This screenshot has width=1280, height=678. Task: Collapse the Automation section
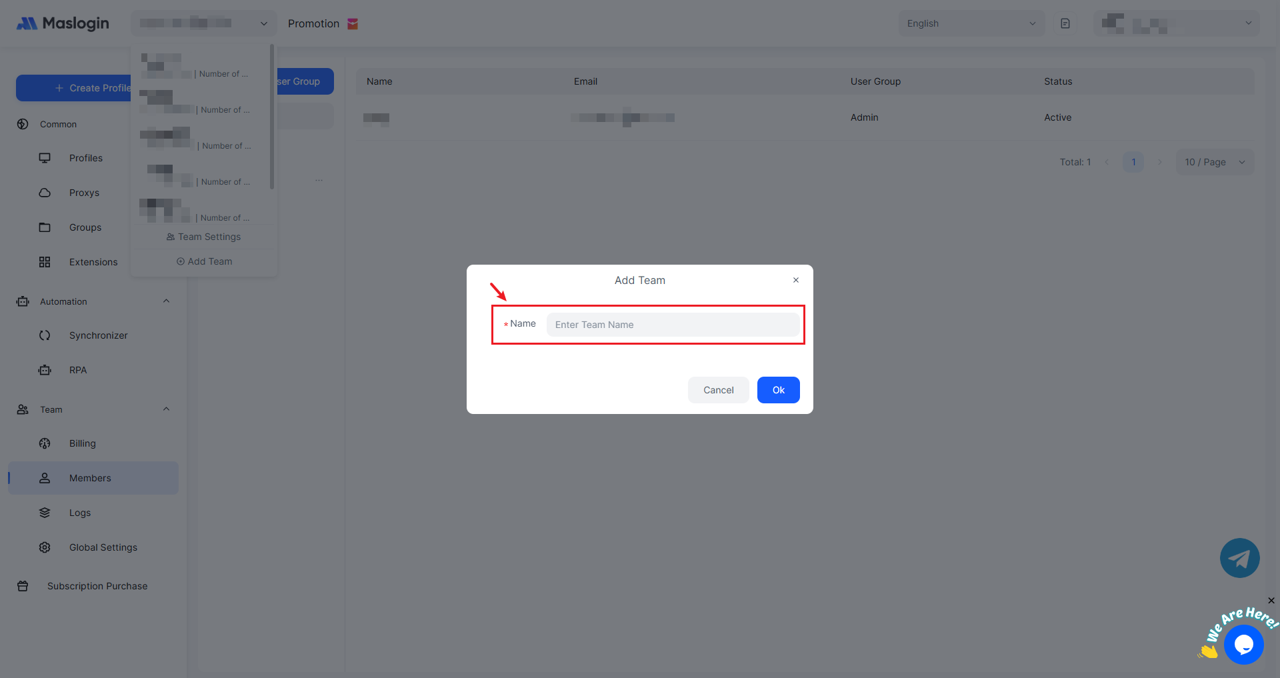point(166,301)
